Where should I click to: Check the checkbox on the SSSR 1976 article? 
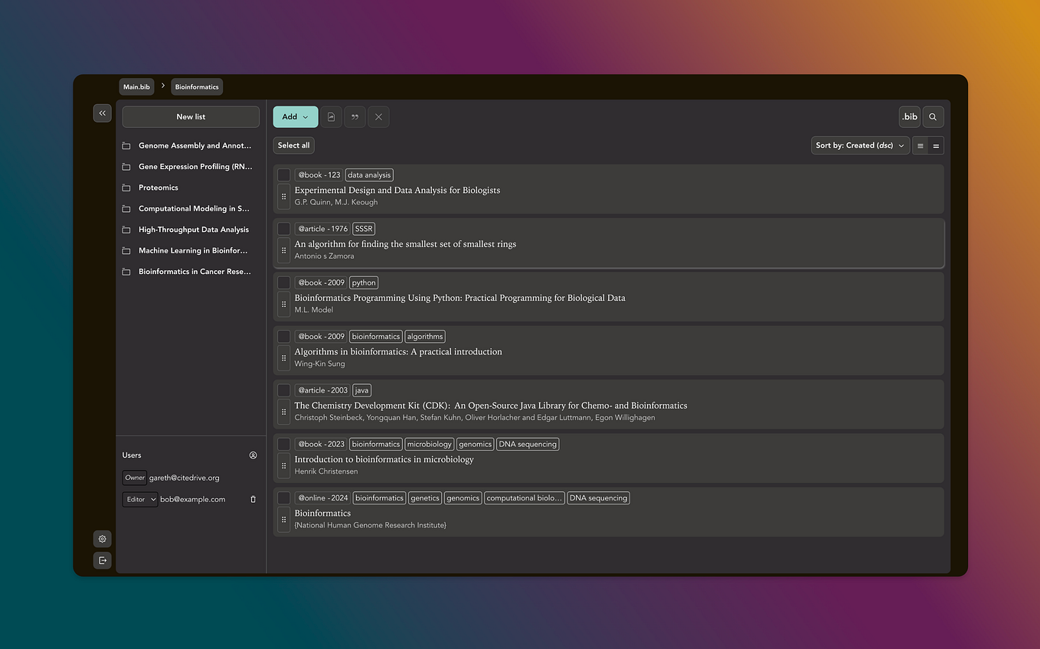click(x=283, y=228)
